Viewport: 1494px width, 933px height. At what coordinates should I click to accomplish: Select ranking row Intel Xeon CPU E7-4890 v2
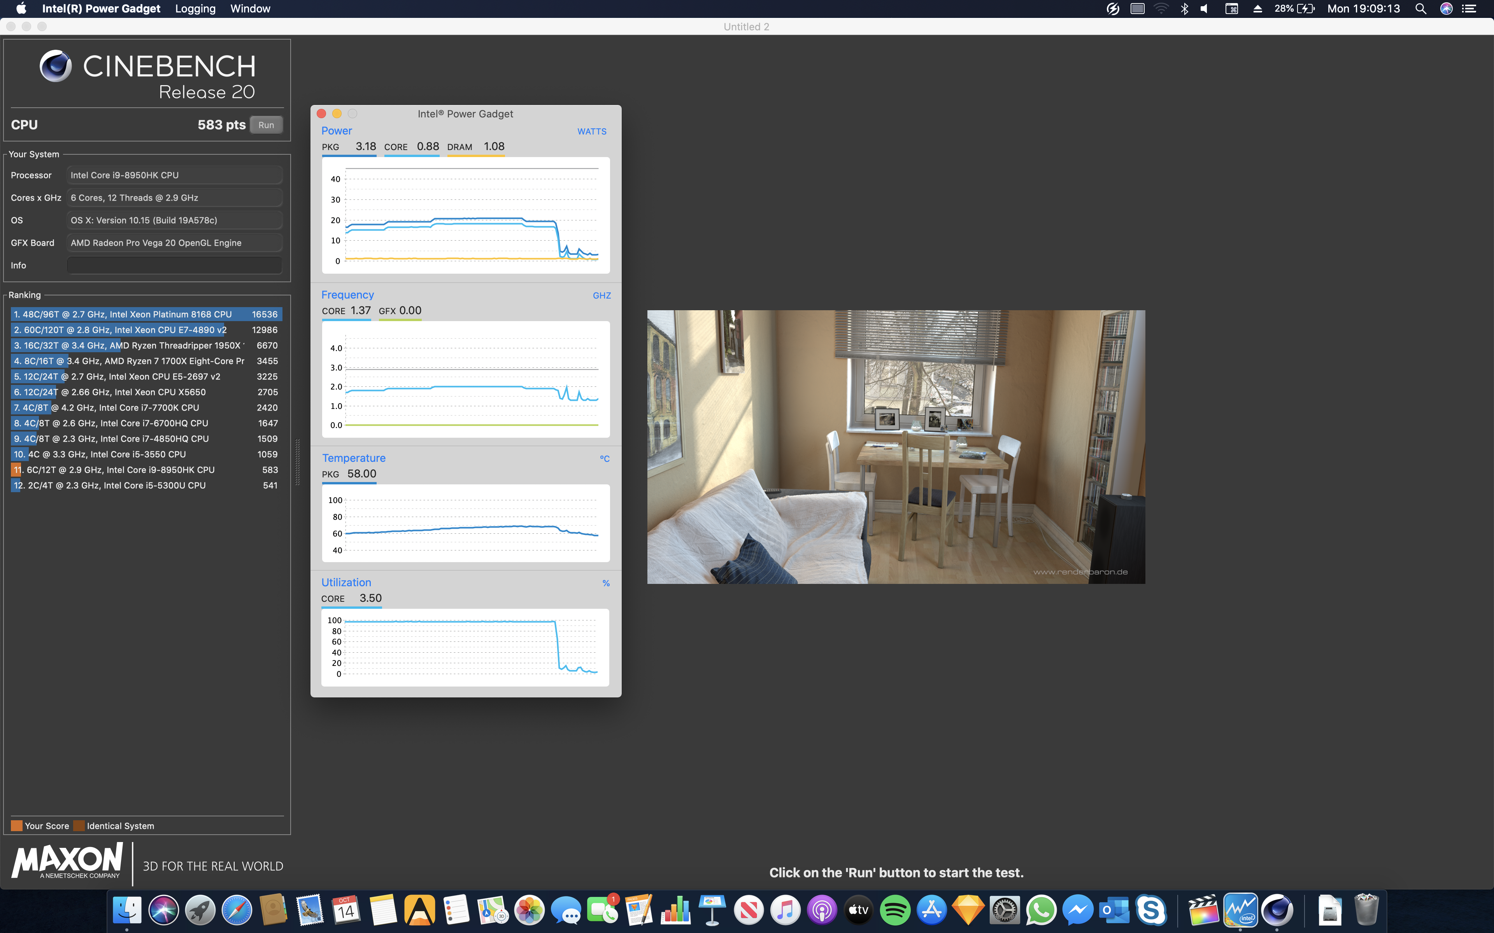[146, 330]
